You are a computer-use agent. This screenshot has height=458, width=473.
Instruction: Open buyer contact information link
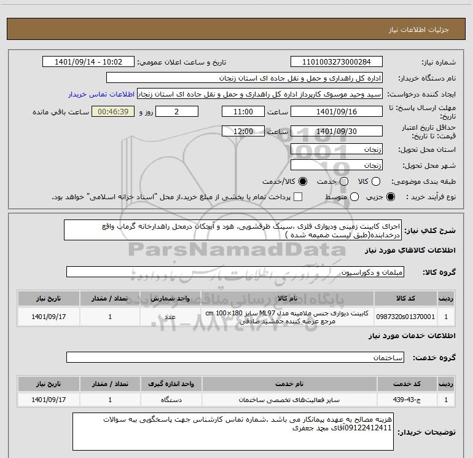click(101, 94)
